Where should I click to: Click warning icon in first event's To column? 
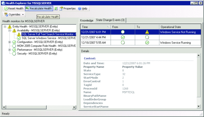[147, 32]
